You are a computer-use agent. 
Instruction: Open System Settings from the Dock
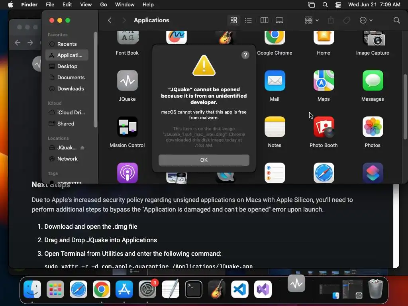[x=147, y=289]
